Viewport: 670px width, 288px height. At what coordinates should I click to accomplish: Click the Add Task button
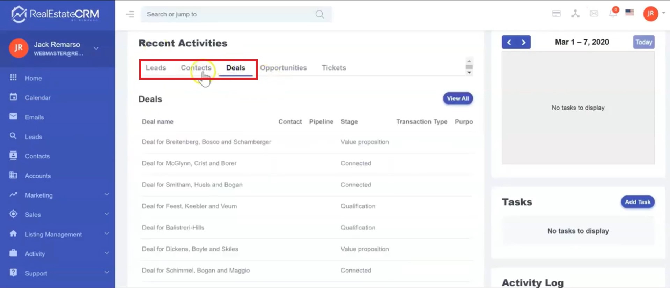coord(637,202)
